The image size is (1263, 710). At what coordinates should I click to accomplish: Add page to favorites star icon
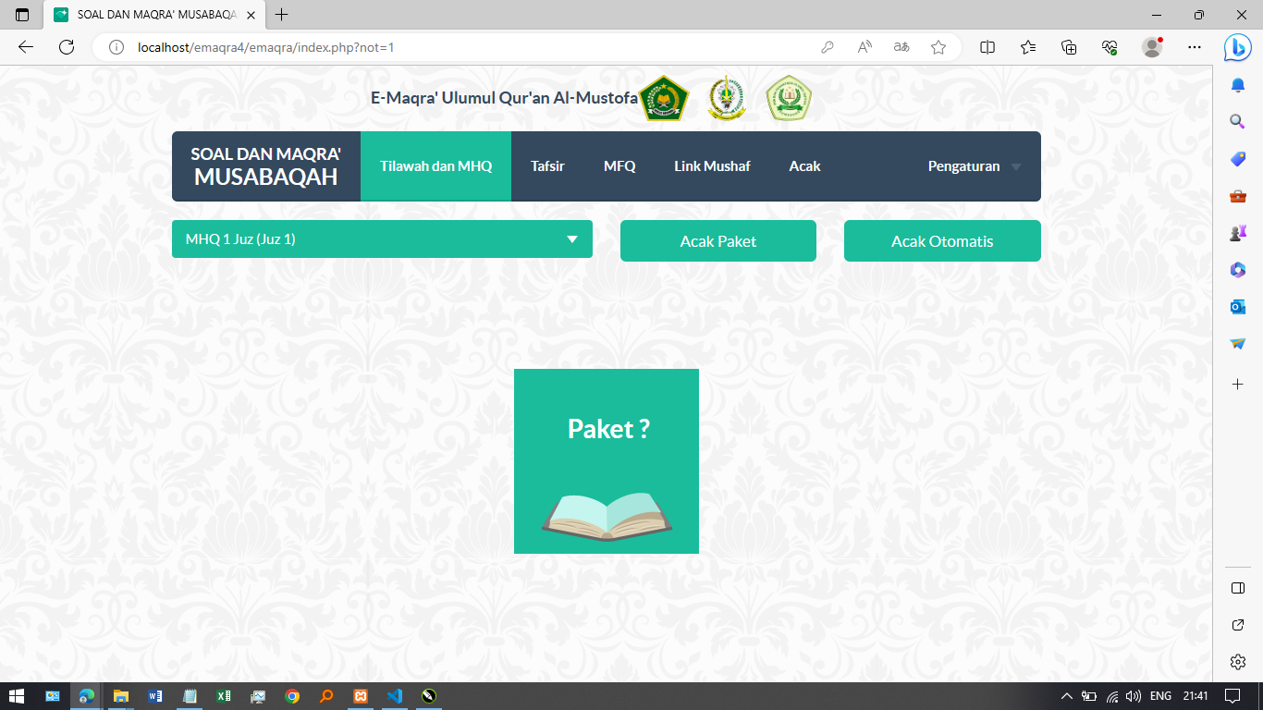click(938, 47)
